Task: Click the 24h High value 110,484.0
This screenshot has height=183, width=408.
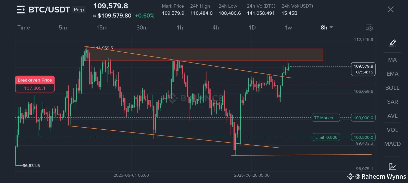Action: (201, 13)
